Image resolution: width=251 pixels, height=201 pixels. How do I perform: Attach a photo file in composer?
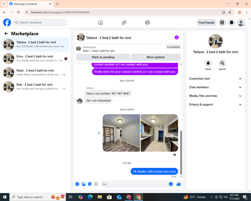(83, 184)
